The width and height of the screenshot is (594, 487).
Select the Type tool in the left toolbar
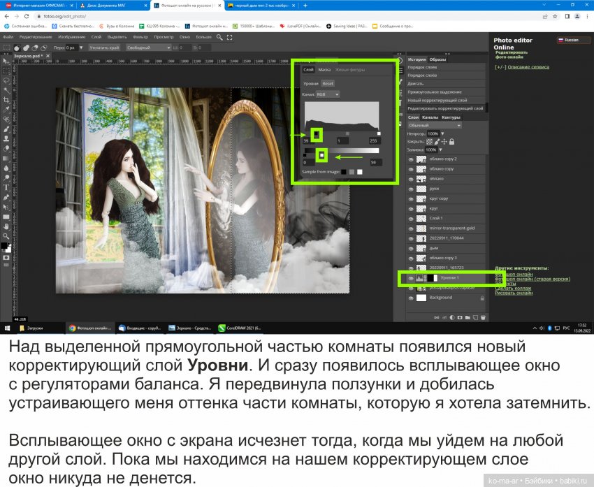(5, 188)
